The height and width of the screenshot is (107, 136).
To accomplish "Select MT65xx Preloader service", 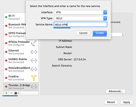I will [21, 43].
